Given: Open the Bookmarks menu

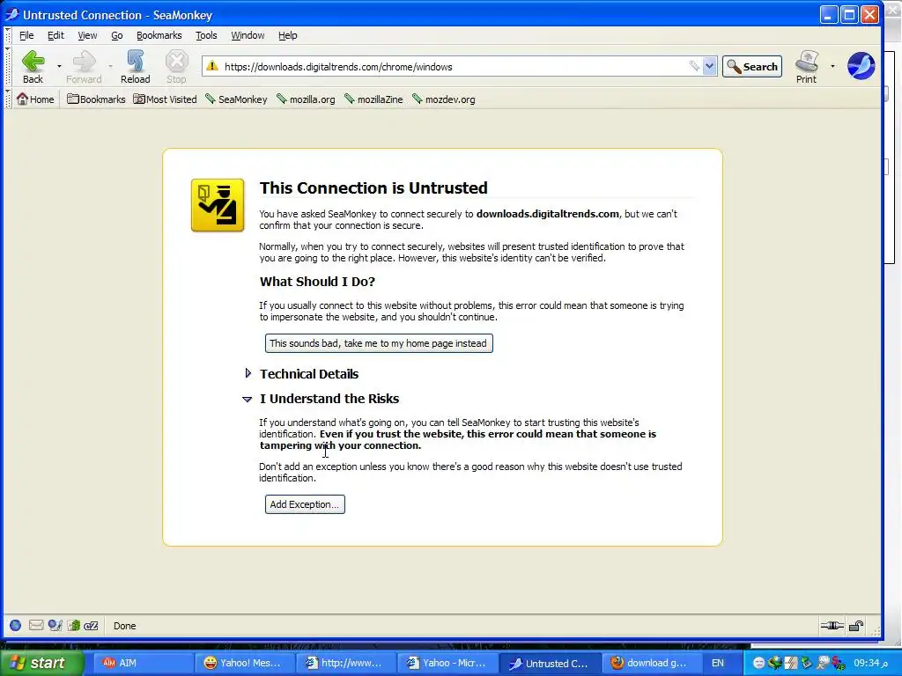Looking at the screenshot, I should click(159, 35).
